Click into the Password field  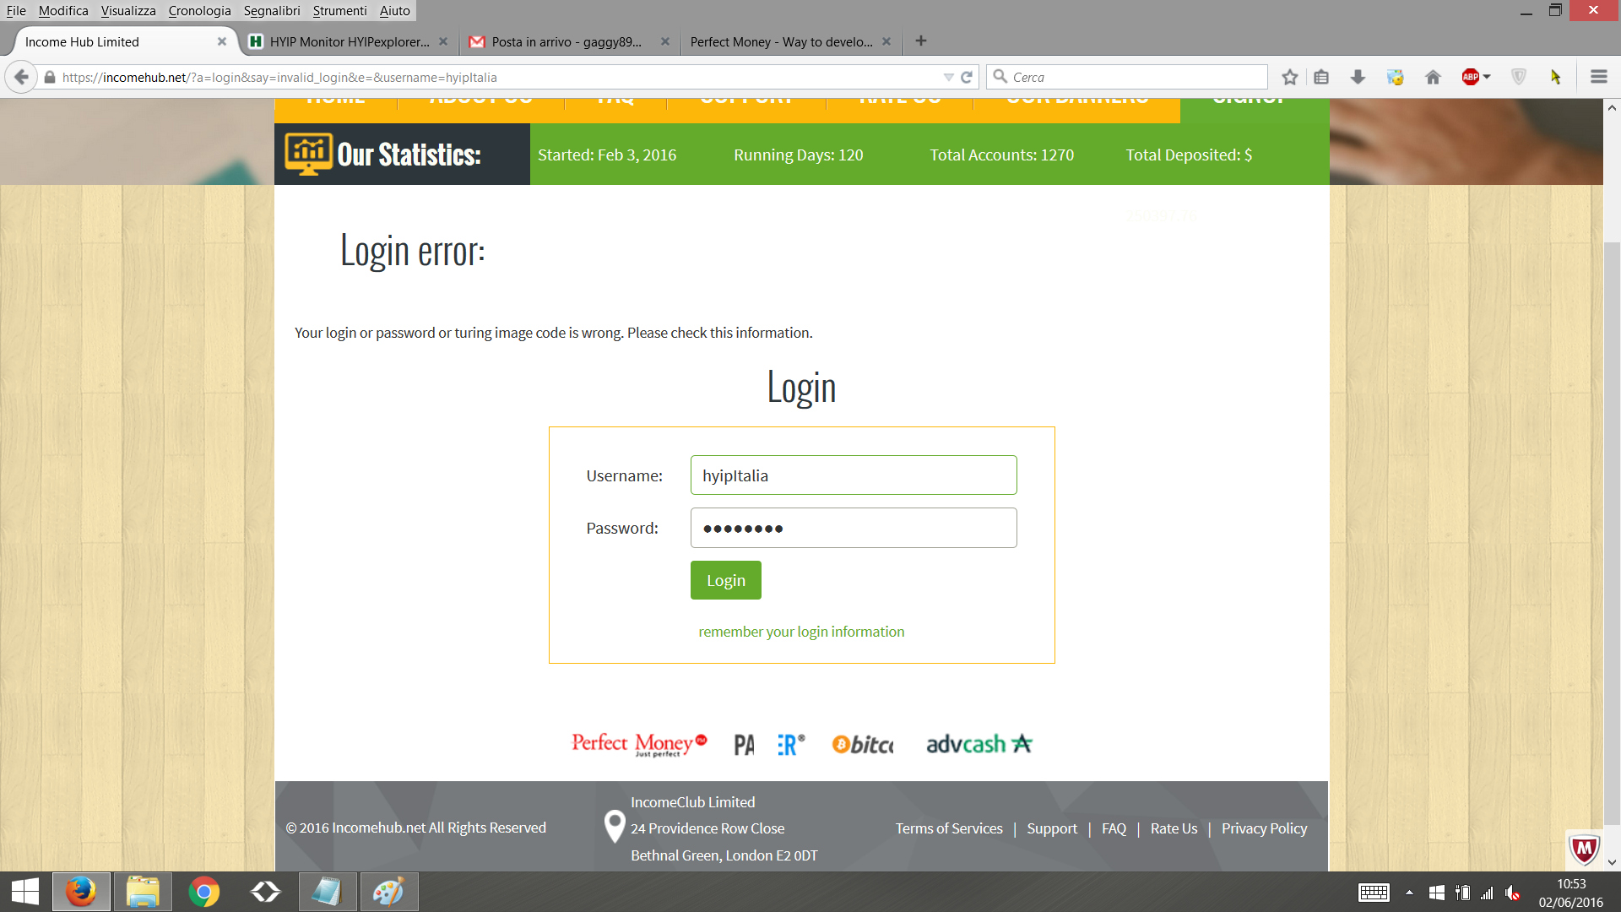pos(854,528)
